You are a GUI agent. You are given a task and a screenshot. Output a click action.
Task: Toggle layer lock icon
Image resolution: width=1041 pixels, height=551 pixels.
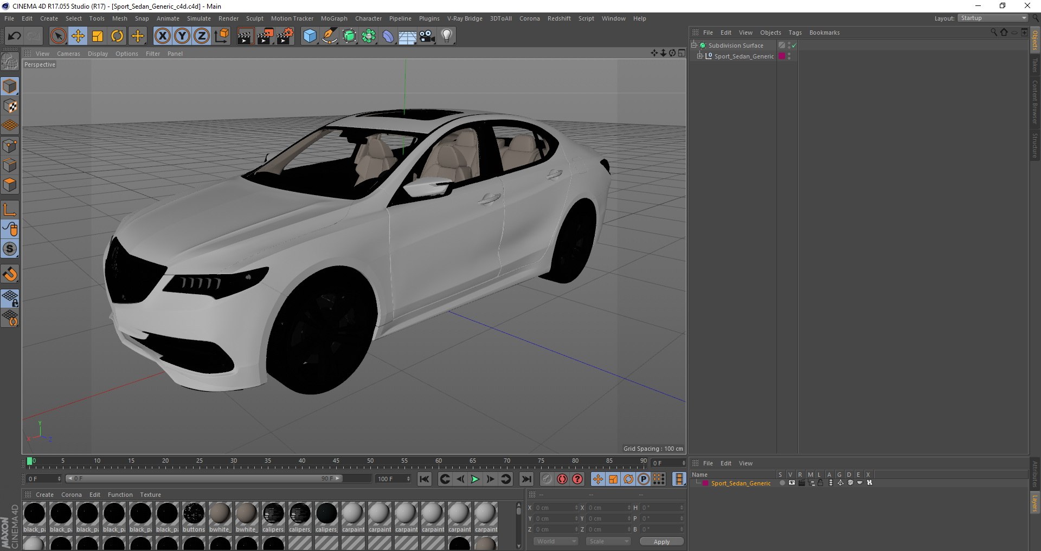pos(820,483)
